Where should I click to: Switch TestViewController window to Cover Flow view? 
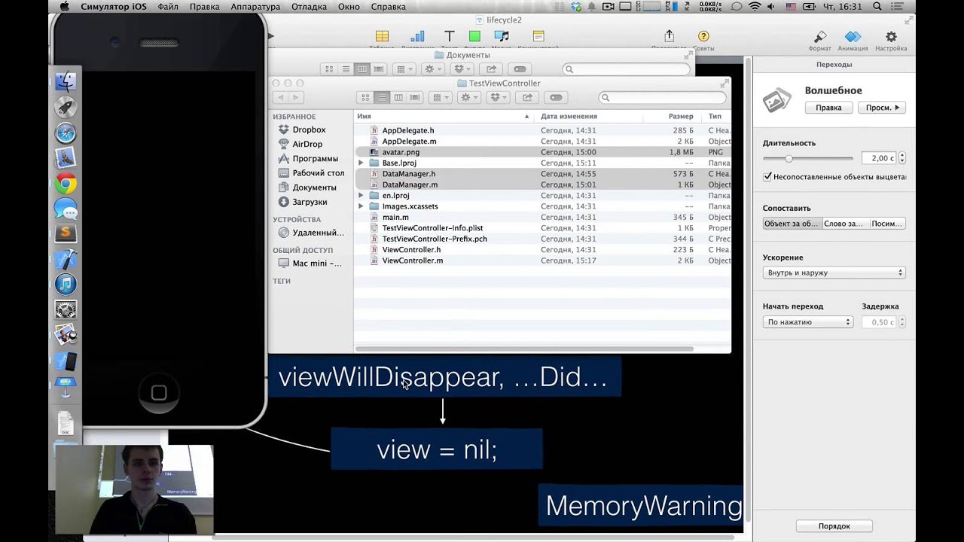[415, 97]
